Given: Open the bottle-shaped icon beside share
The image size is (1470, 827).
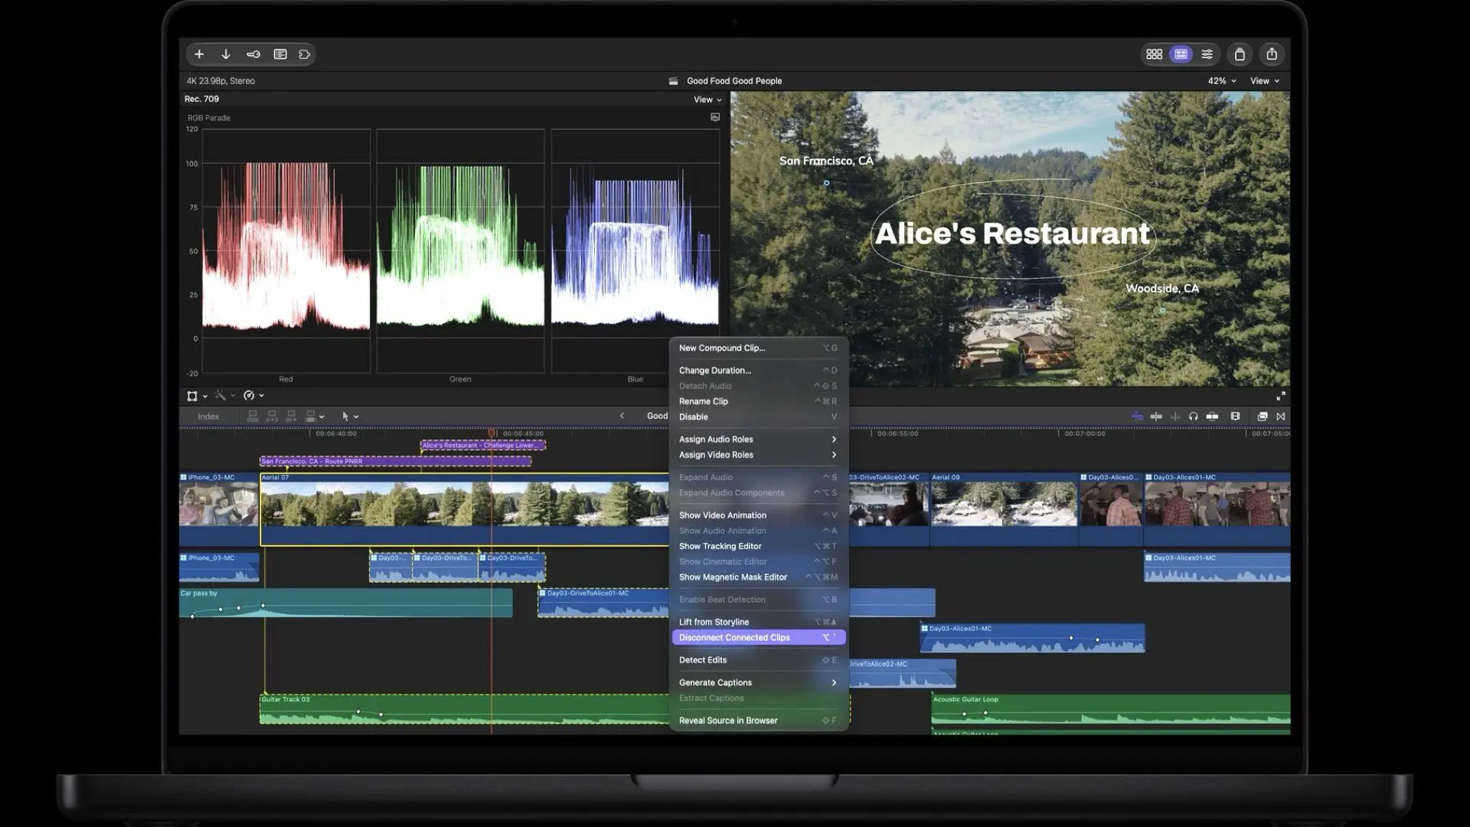Looking at the screenshot, I should [1240, 54].
